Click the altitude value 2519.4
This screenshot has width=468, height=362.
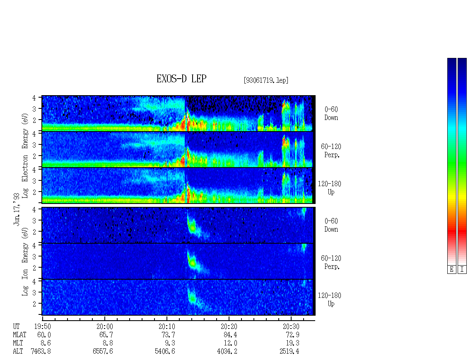[x=289, y=352]
